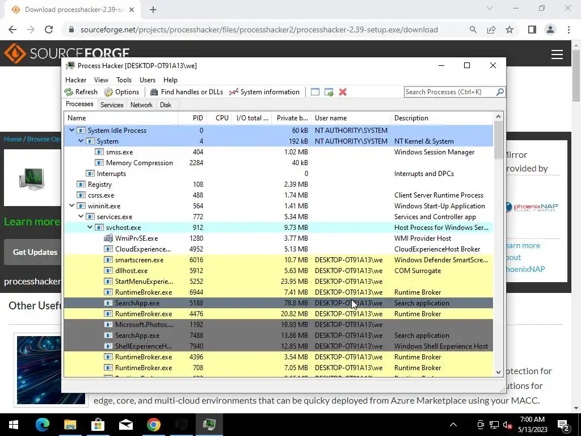Select the Interrupts row
Viewport: 581px width, 436px height.
(x=278, y=174)
